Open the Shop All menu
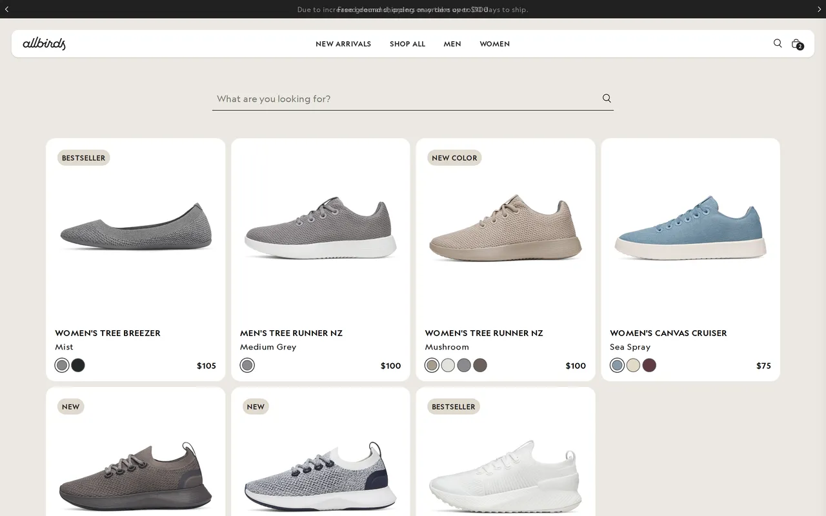 (407, 44)
